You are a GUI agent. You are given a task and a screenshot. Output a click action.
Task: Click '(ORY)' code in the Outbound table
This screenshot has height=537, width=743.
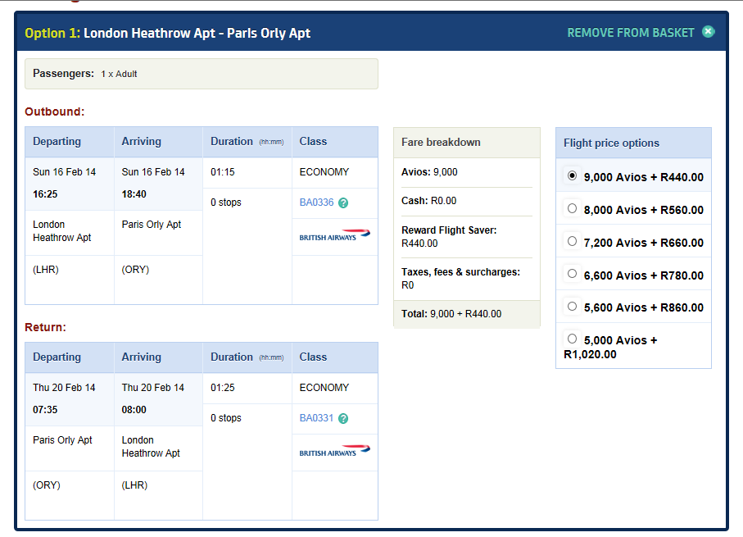tap(135, 270)
